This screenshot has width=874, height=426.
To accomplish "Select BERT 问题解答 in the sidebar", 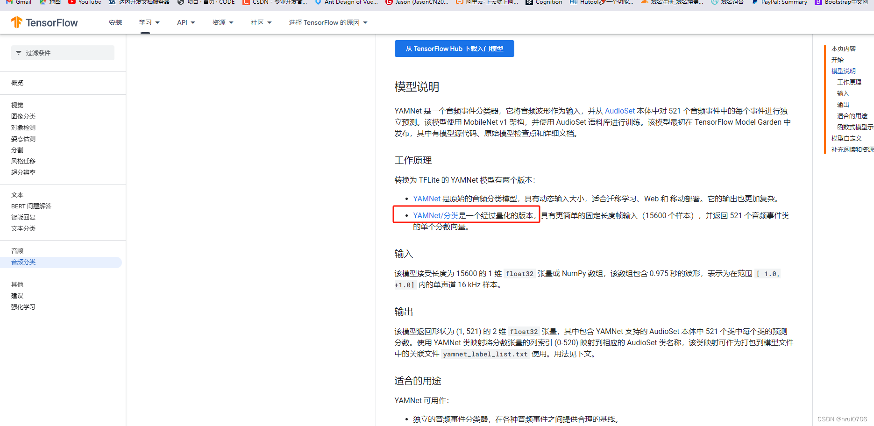I will coord(31,206).
